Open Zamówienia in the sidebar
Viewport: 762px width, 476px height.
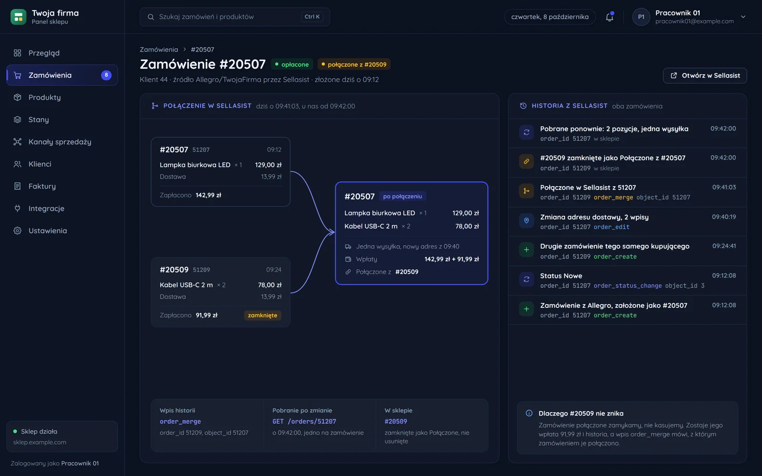(x=62, y=75)
